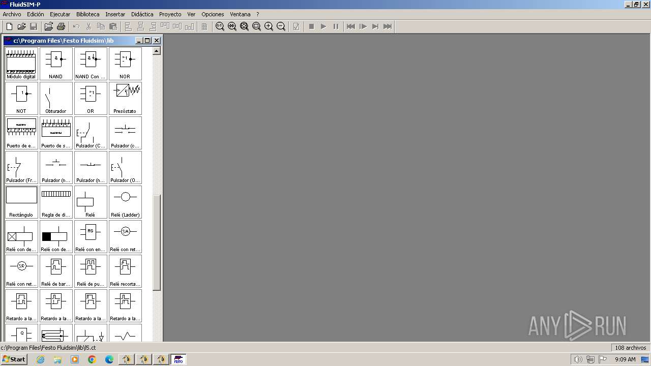Click the Paste clipboard icon
Viewport: 651px width, 366px height.
tap(113, 26)
